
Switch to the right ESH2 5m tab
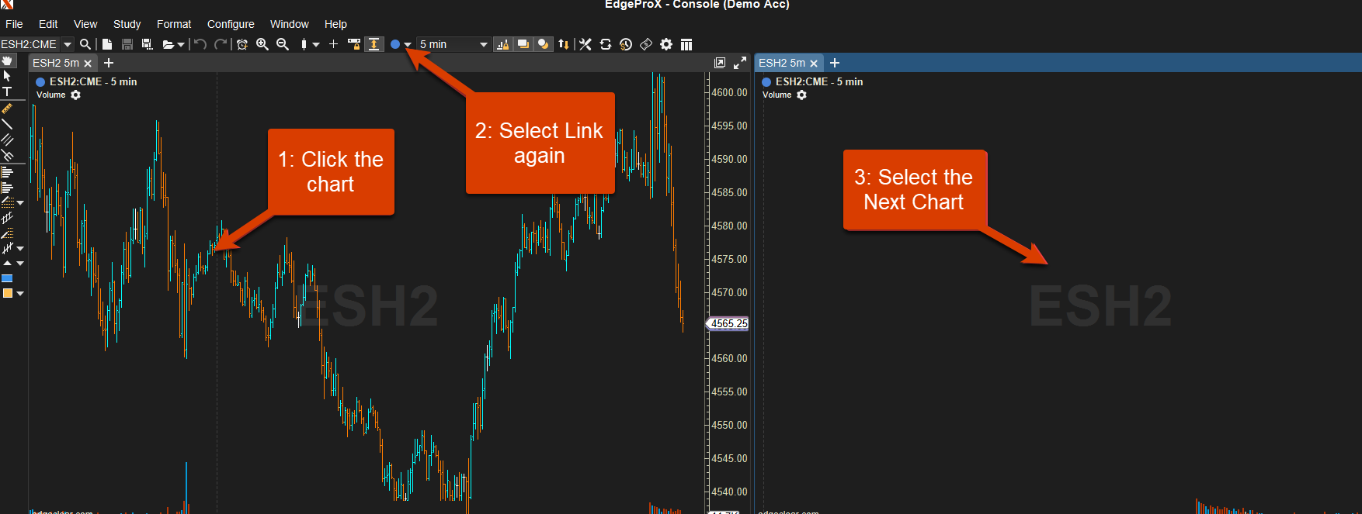(781, 63)
